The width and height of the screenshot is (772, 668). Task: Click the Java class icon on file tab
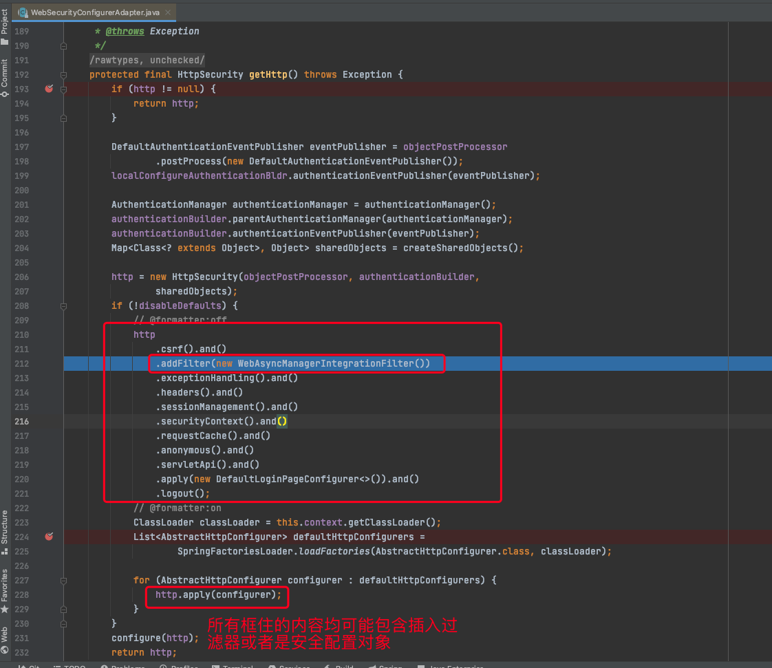(x=23, y=12)
